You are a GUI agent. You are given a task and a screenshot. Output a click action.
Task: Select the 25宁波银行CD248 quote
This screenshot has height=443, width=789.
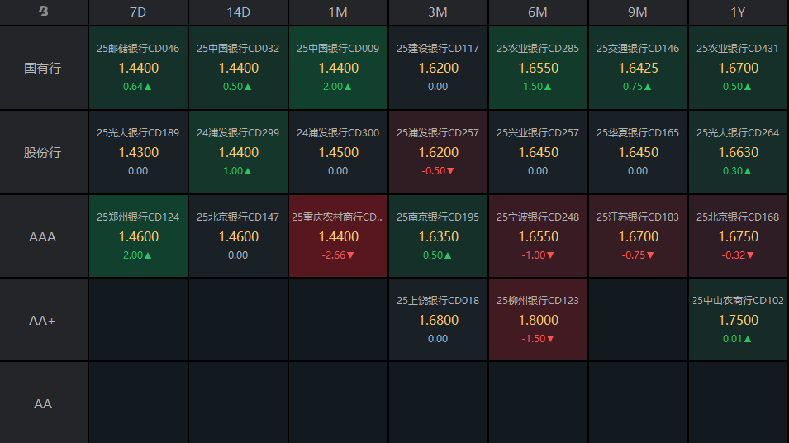(538, 236)
